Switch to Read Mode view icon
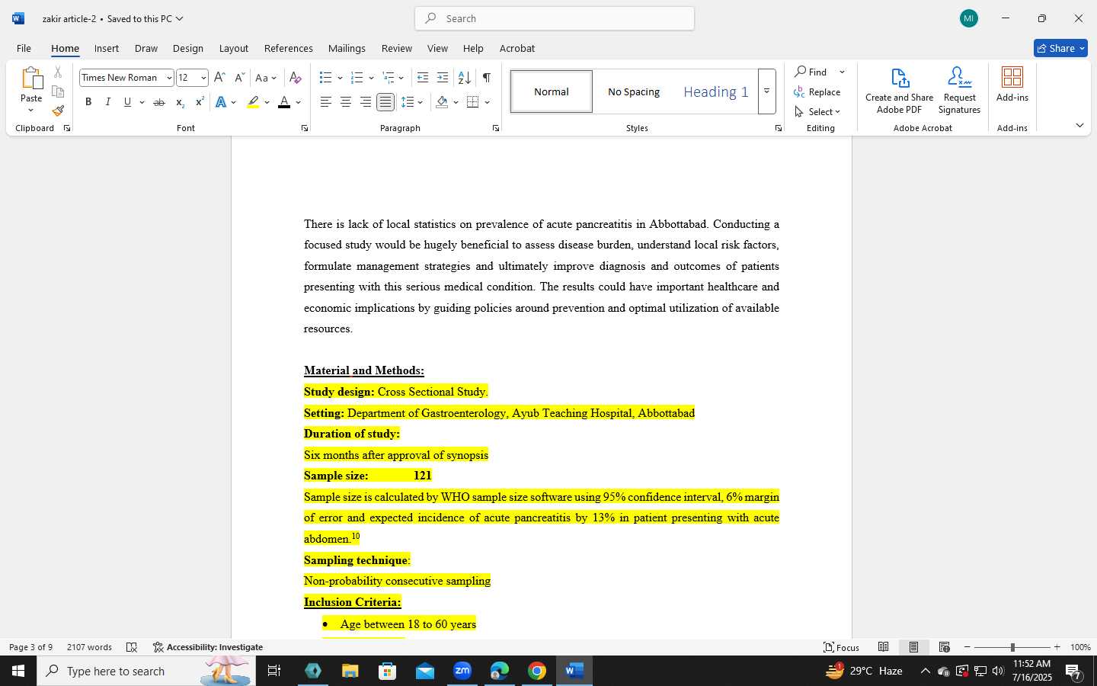Image resolution: width=1097 pixels, height=686 pixels. pos(884,647)
